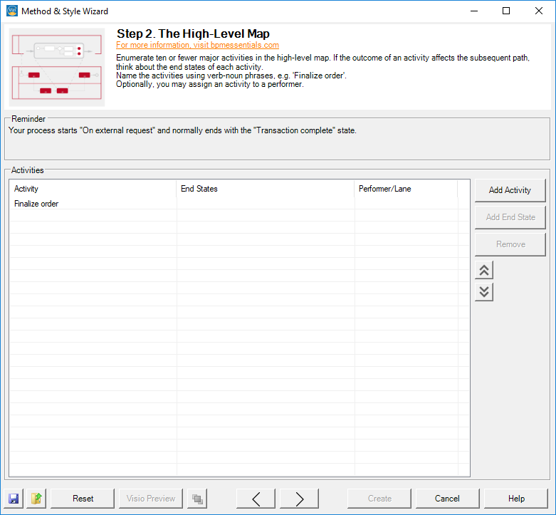The width and height of the screenshot is (556, 515).
Task: Open the bpmessentials.com information link
Action: (x=197, y=45)
